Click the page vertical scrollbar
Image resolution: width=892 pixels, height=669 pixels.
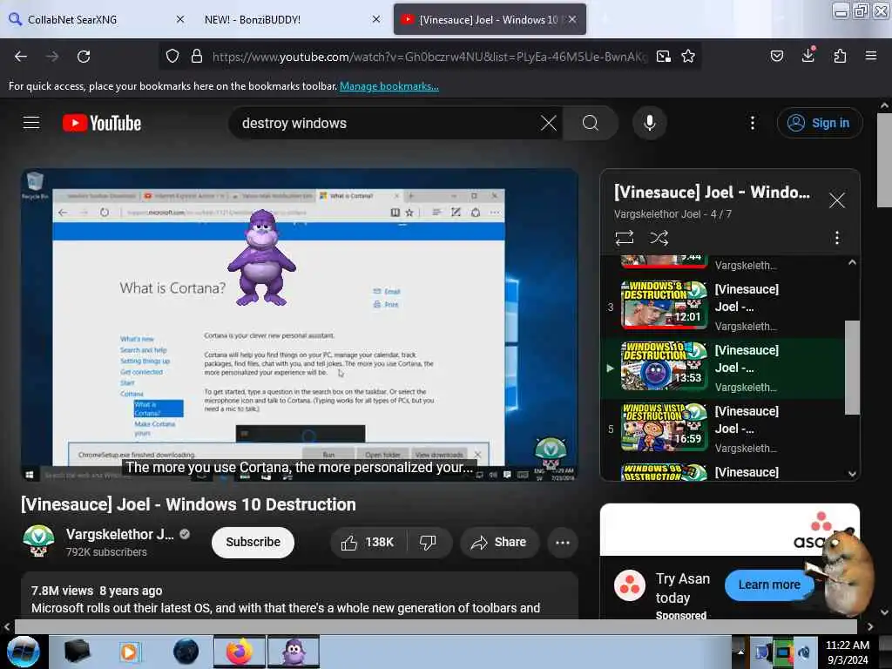tap(884, 162)
